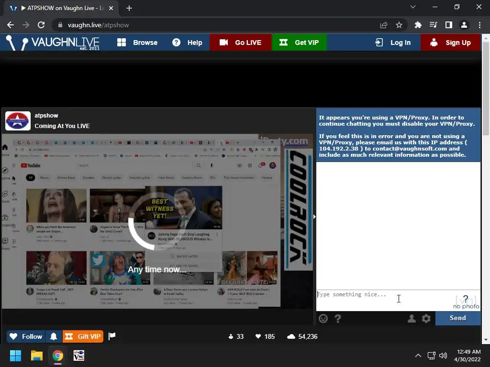This screenshot has width=490, height=367.
Task: Open the Help page
Action: (x=187, y=43)
